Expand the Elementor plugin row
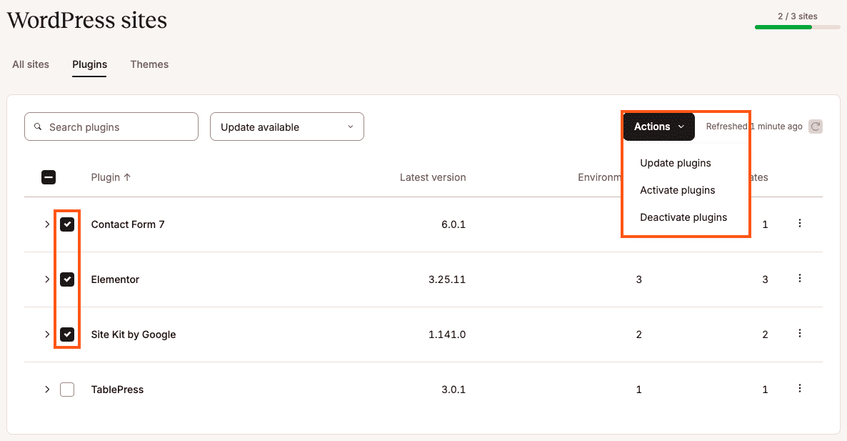The width and height of the screenshot is (847, 441). tap(47, 279)
